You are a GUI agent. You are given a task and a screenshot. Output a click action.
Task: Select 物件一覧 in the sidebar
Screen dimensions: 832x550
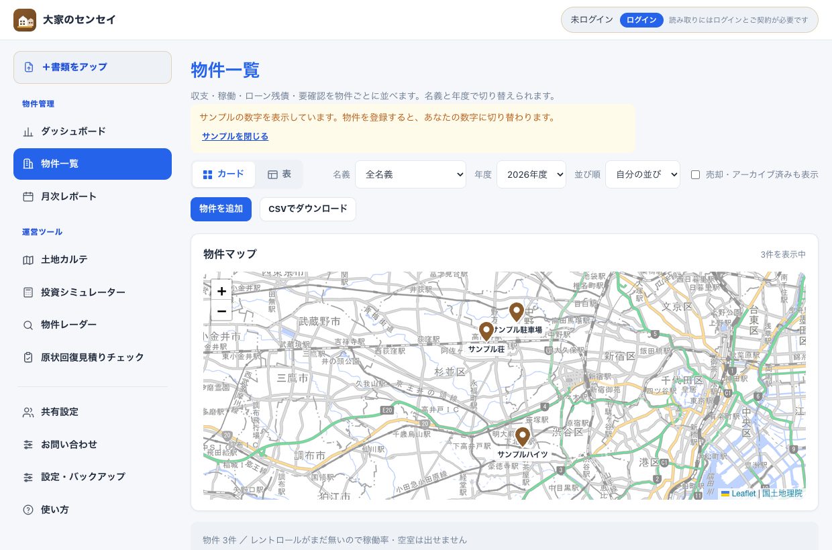click(x=93, y=164)
